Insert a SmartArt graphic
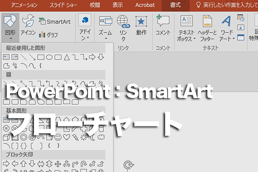The image size is (258, 172). (55, 21)
